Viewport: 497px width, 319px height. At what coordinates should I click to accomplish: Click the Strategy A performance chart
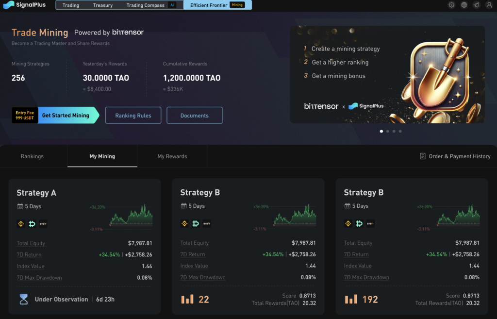pyautogui.click(x=130, y=216)
